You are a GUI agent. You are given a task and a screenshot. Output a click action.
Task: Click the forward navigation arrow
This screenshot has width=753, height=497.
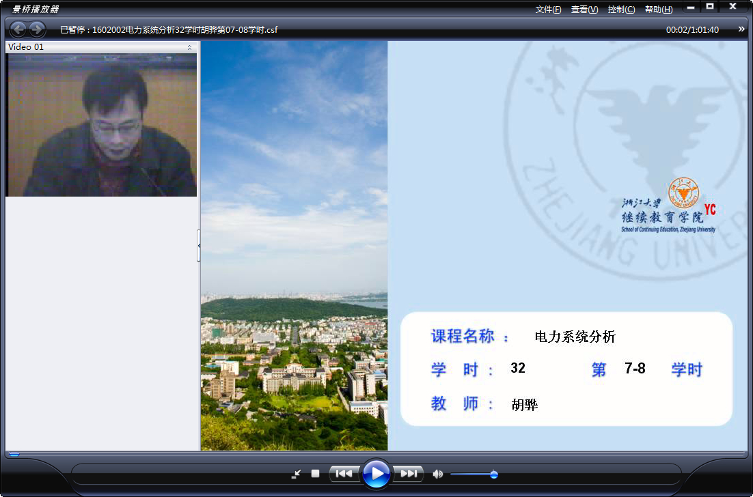click(x=36, y=29)
